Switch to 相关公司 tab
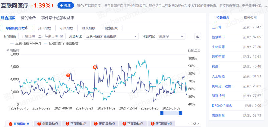This screenshot has width=268, height=127. point(250,18)
